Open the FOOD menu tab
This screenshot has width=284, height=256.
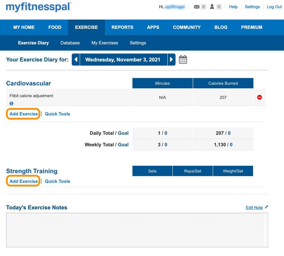click(x=55, y=27)
